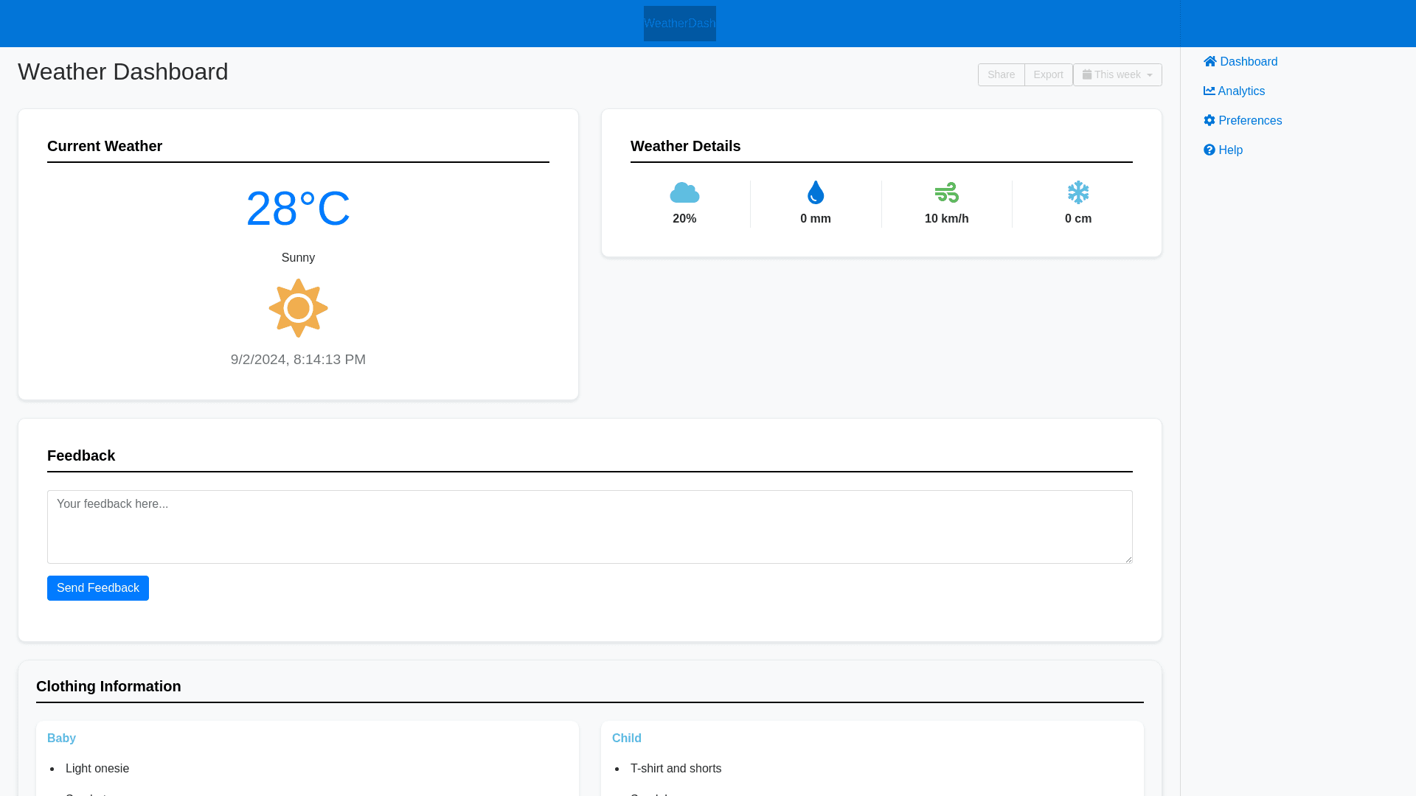Click the 28°C temperature reading
1416x796 pixels.
coord(298,209)
